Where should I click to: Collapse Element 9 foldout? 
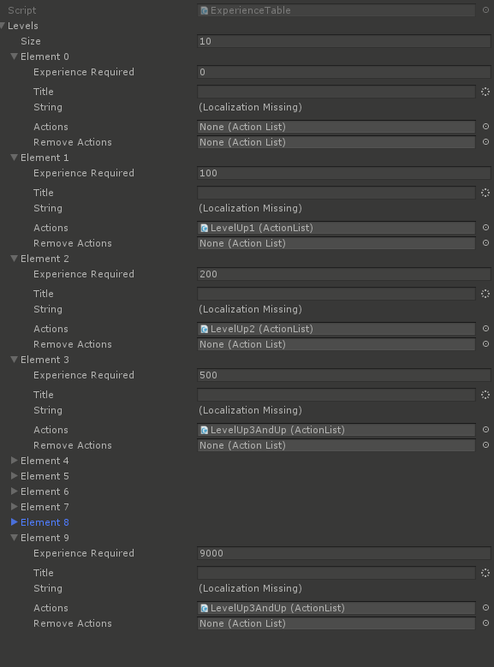pos(14,538)
